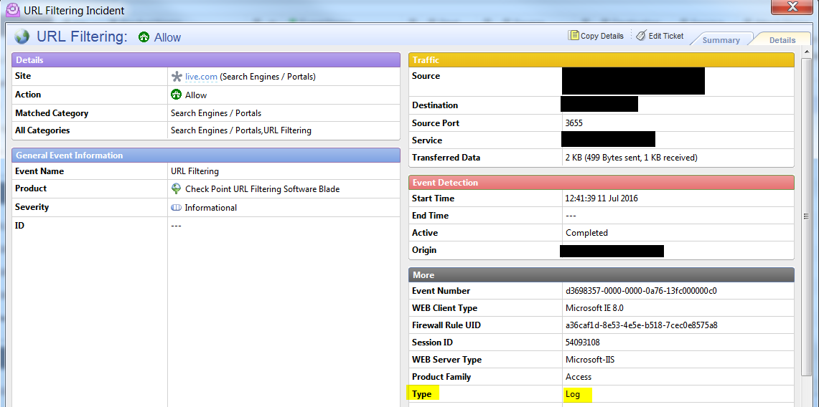Click the More section header

(602, 274)
